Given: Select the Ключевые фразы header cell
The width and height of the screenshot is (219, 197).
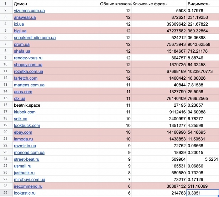Looking at the screenshot, I should pyautogui.click(x=159, y=4).
